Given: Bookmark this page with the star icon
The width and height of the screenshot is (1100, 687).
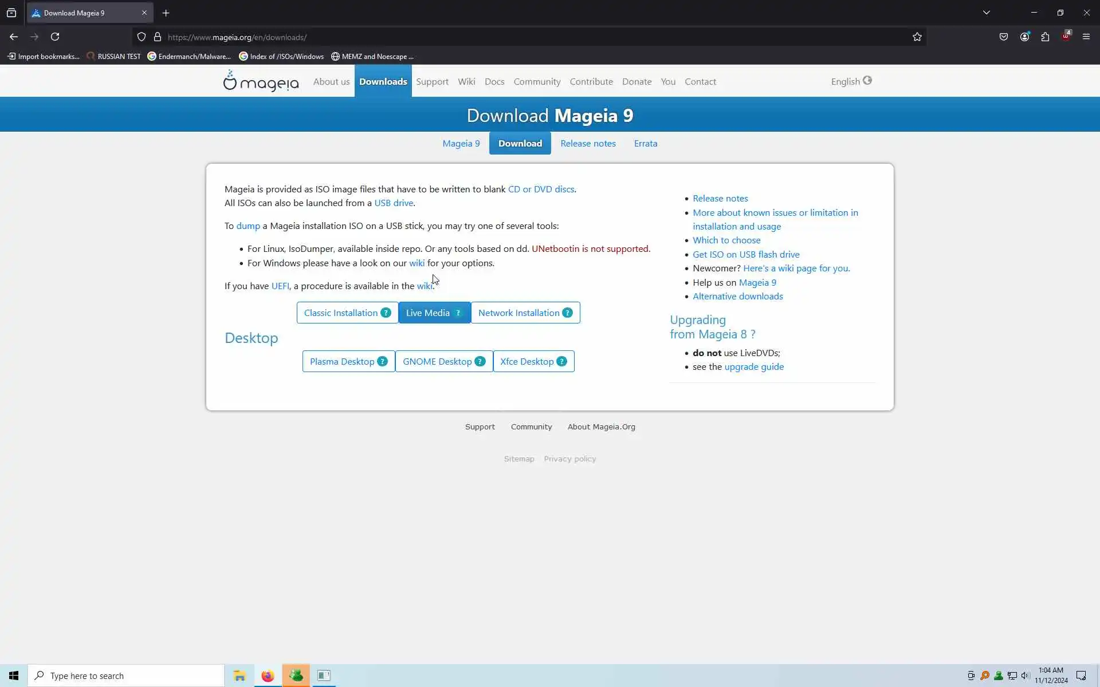Looking at the screenshot, I should pyautogui.click(x=917, y=37).
